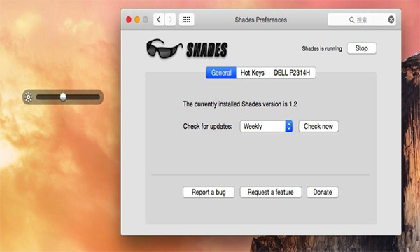Switch to the General tab

click(221, 73)
